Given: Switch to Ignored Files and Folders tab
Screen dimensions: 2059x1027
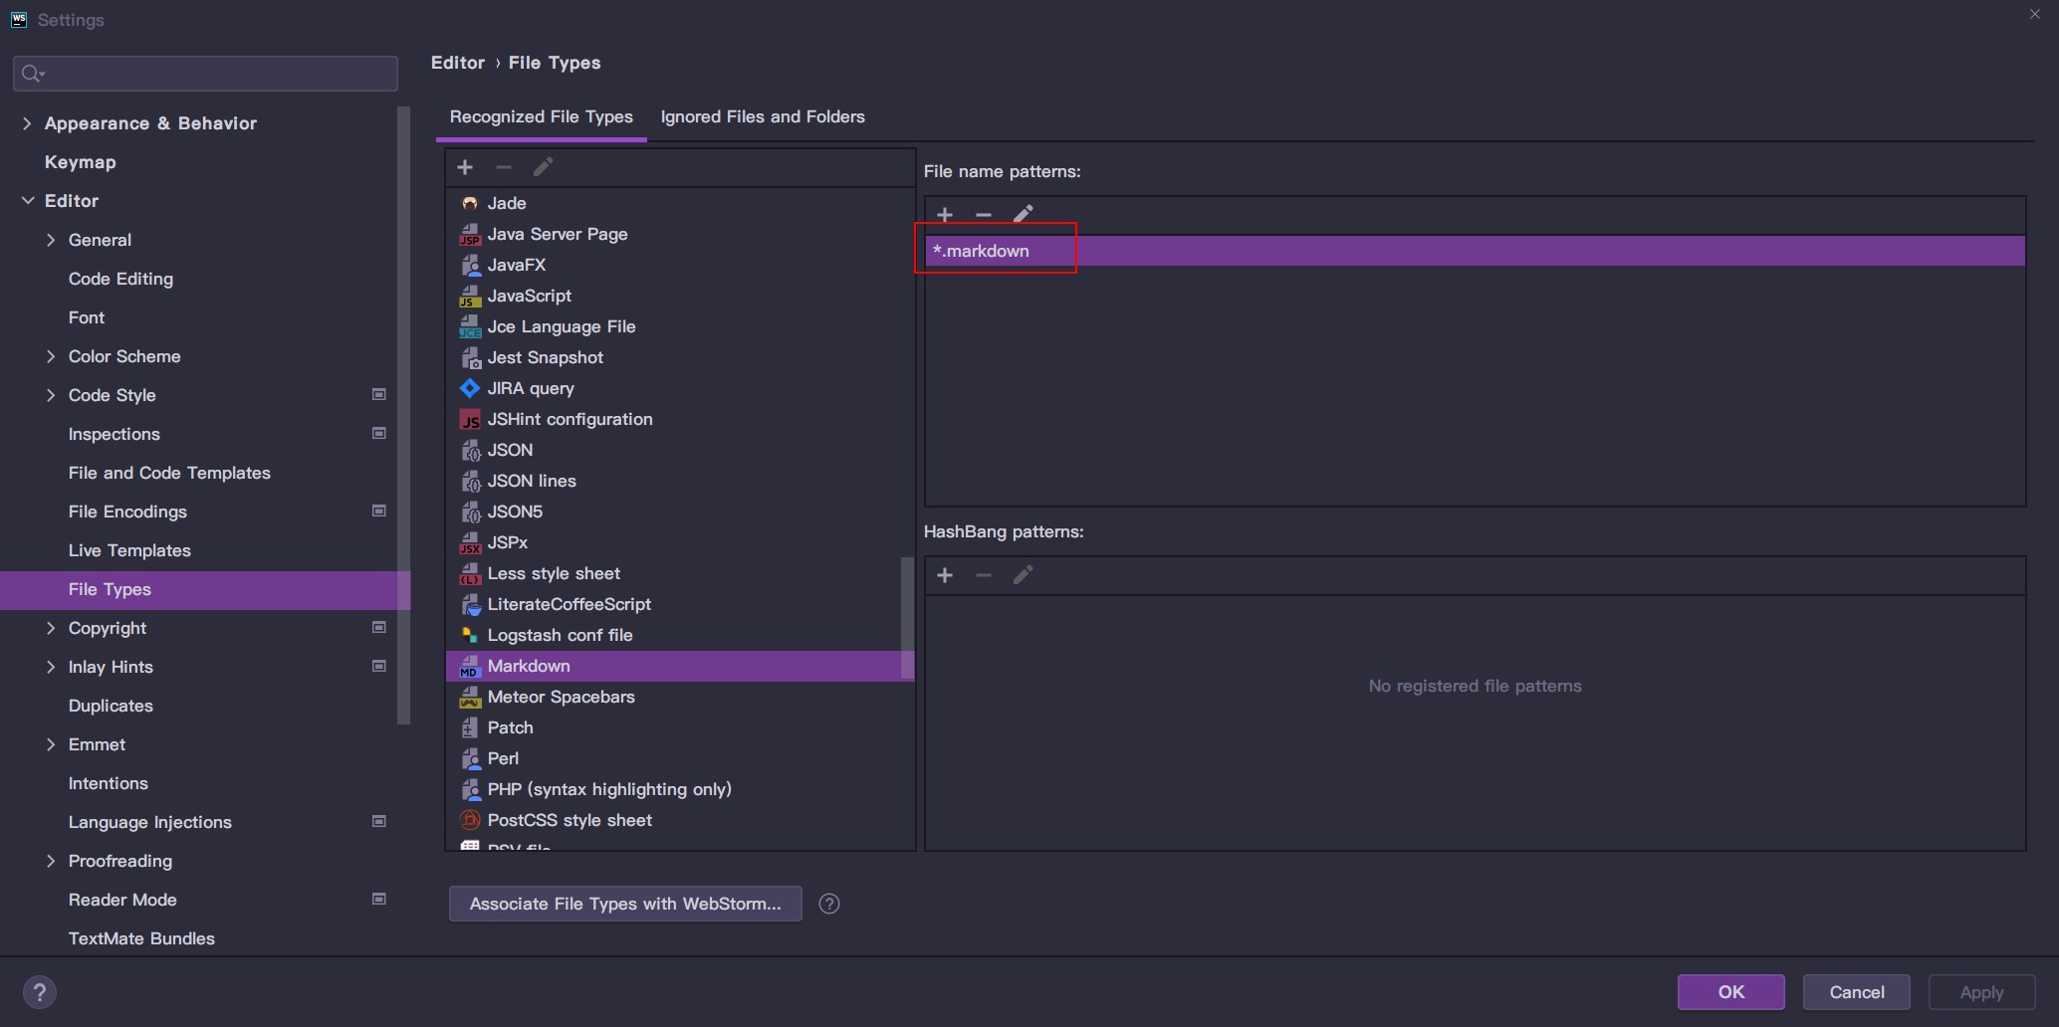Looking at the screenshot, I should pos(763,116).
